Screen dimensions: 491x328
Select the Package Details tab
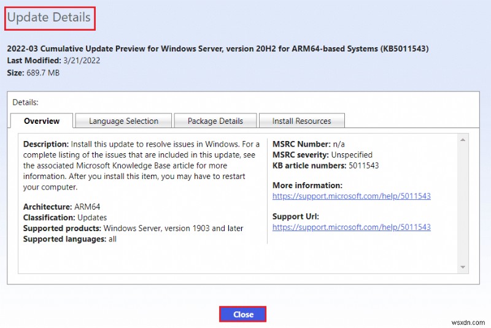coord(215,121)
